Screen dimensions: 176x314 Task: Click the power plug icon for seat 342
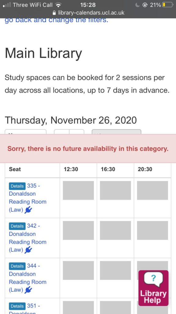coord(28,250)
